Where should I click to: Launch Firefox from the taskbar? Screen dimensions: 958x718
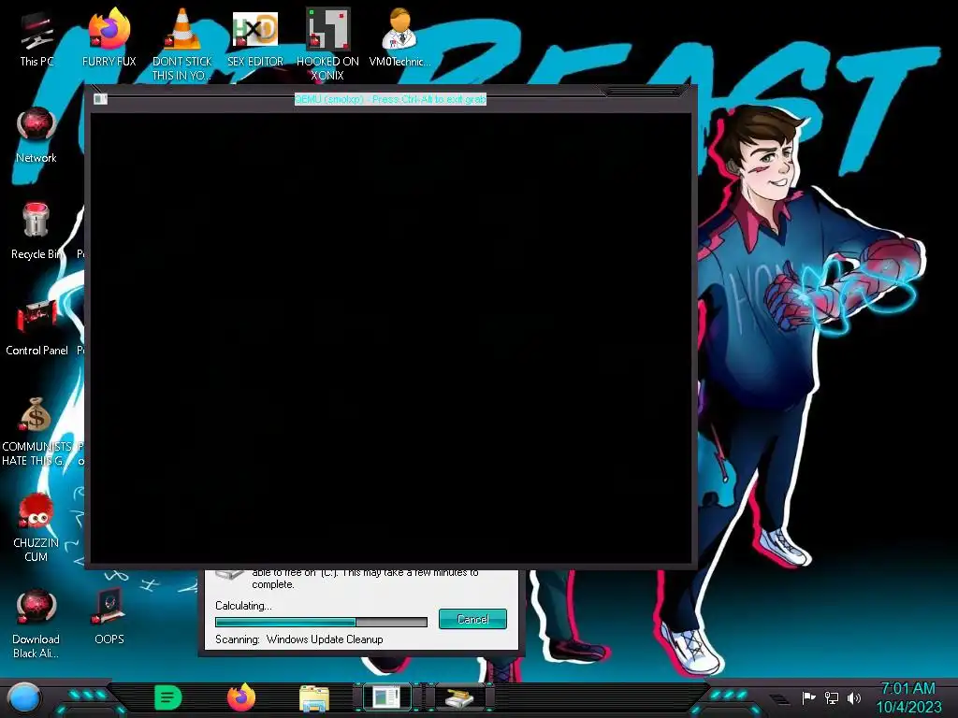[x=241, y=697]
